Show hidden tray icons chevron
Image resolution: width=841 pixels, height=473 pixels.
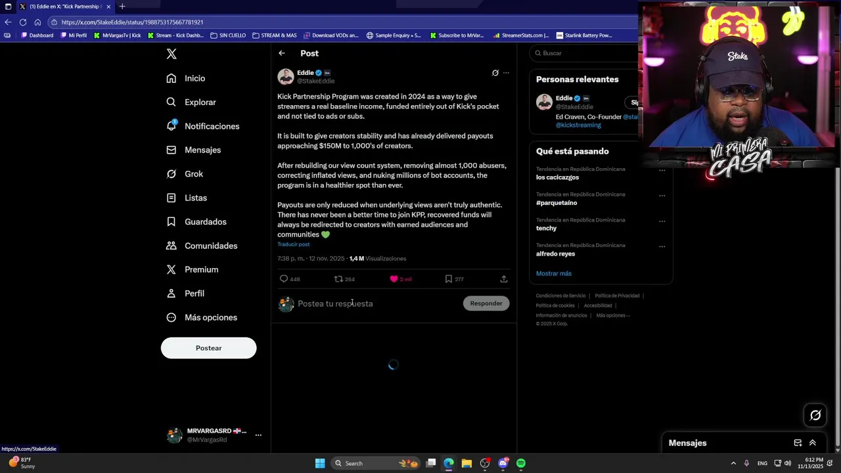click(733, 463)
